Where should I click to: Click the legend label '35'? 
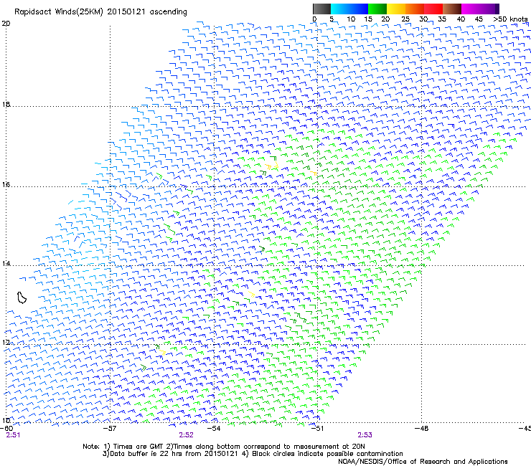[442, 19]
